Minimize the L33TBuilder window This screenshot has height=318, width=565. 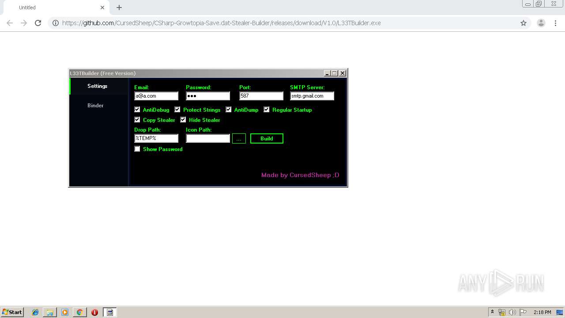[327, 73]
